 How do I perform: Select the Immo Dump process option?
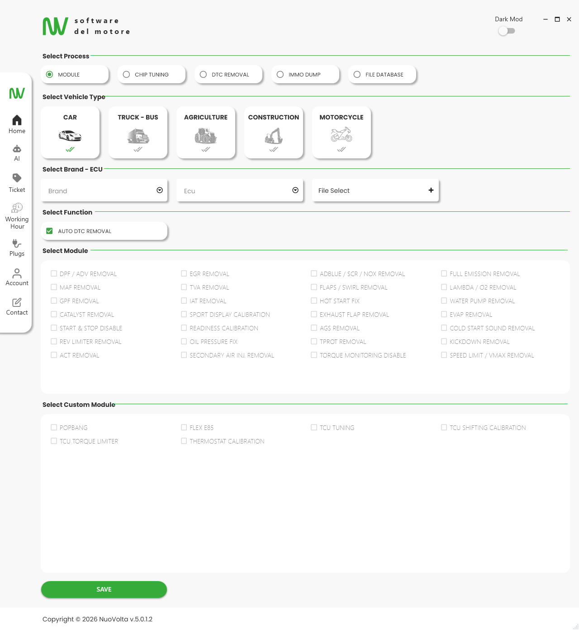point(280,75)
